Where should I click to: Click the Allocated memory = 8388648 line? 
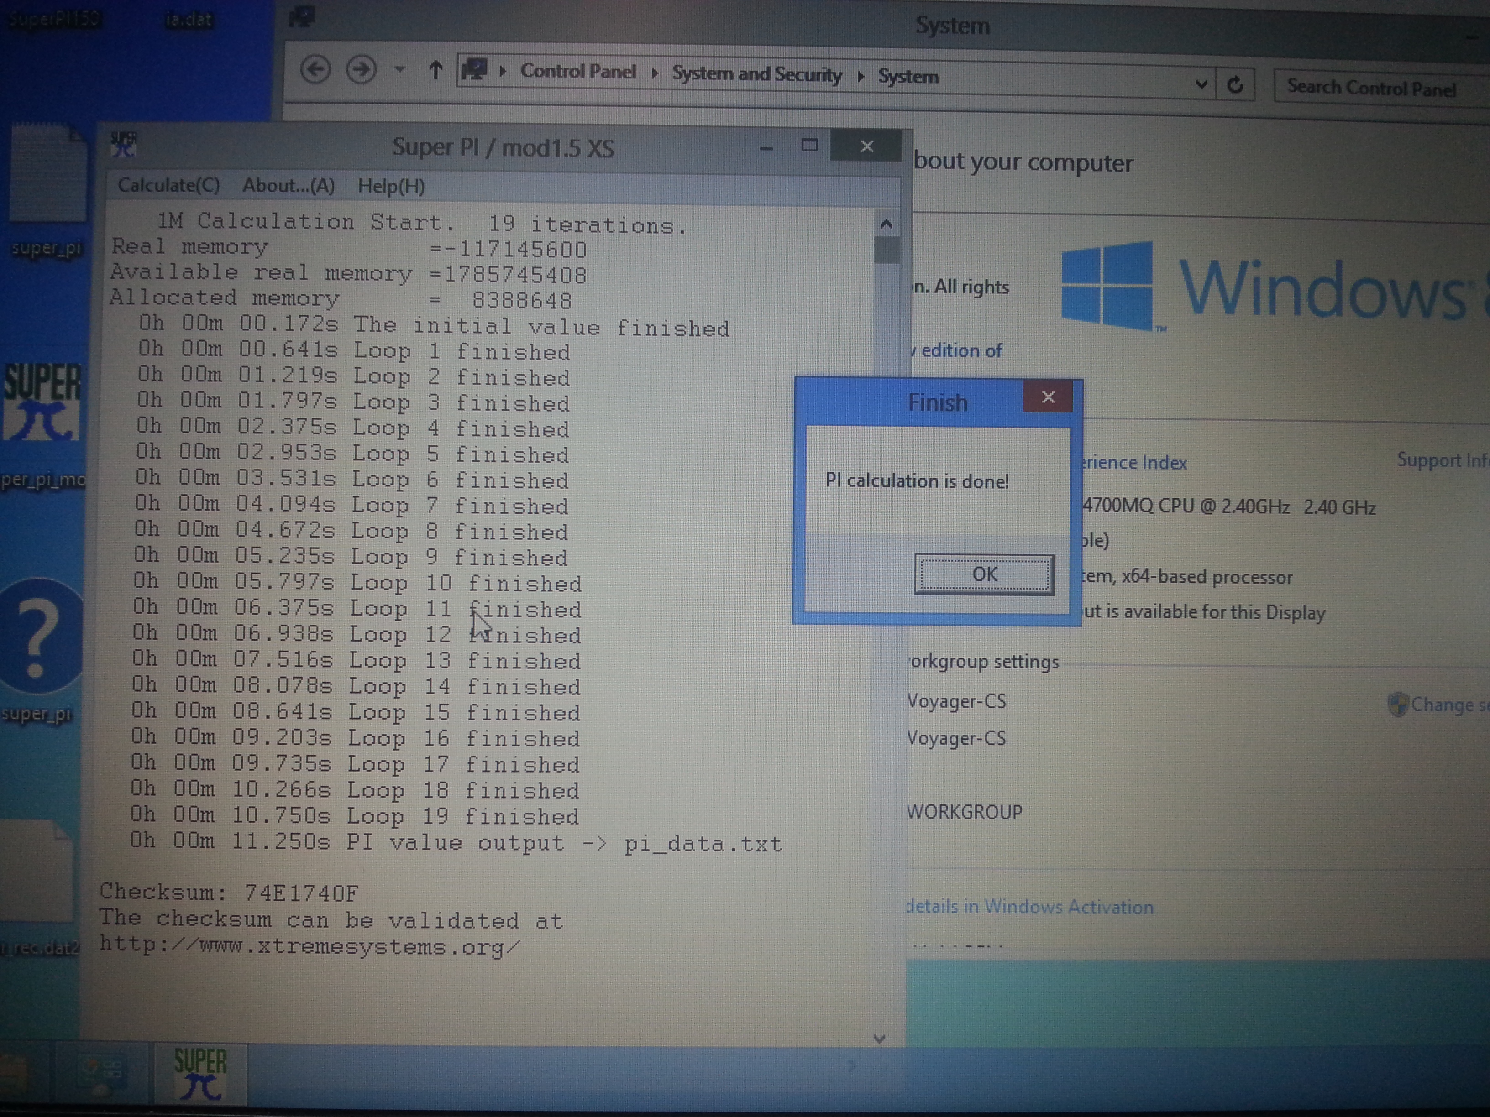(341, 298)
